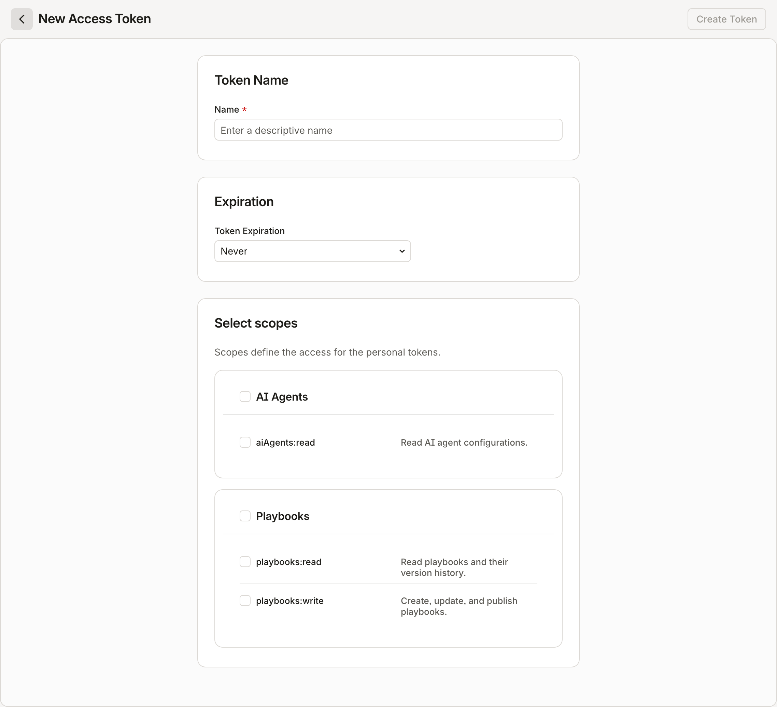Focus the token Name input field
777x707 pixels.
pos(388,130)
